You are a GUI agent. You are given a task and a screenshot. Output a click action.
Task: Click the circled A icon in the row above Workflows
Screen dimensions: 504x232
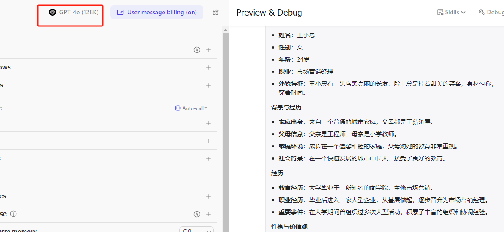(197, 50)
